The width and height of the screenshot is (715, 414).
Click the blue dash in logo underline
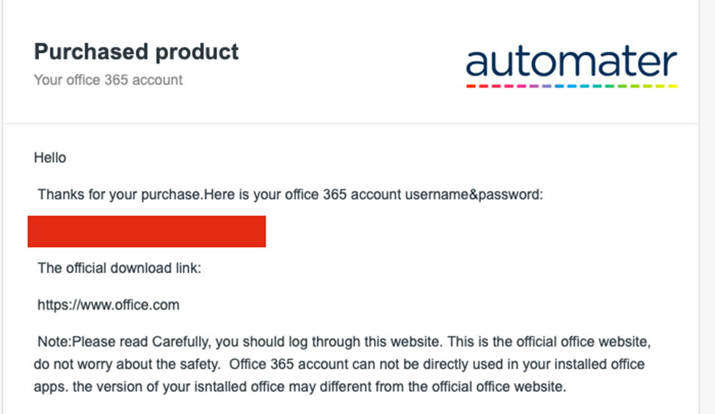[559, 86]
